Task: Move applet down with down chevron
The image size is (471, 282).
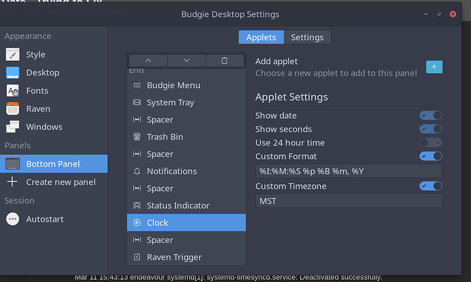Action: pos(186,61)
